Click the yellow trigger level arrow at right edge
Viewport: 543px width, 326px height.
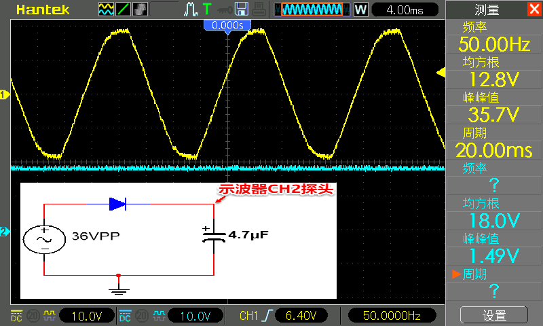click(441, 73)
